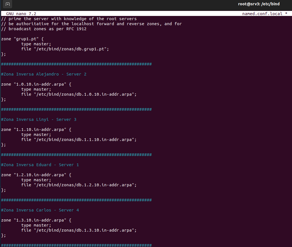Click the "prime the server" comment line
The height and width of the screenshot is (247, 292).
(x=69, y=19)
